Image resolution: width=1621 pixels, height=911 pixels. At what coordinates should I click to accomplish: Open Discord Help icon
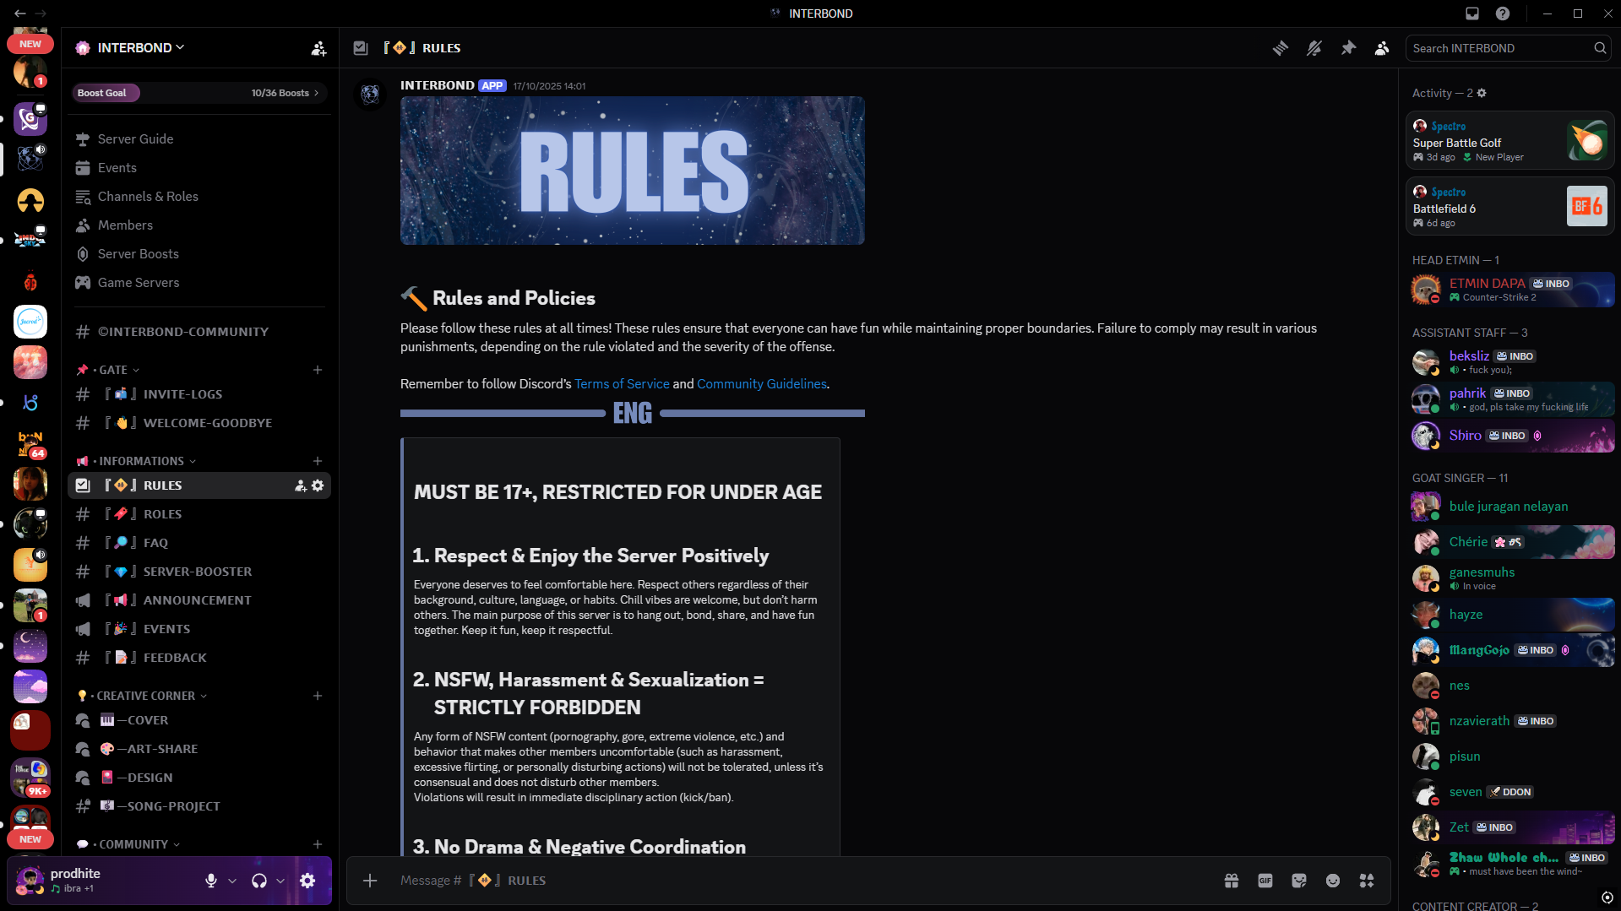[x=1503, y=14]
